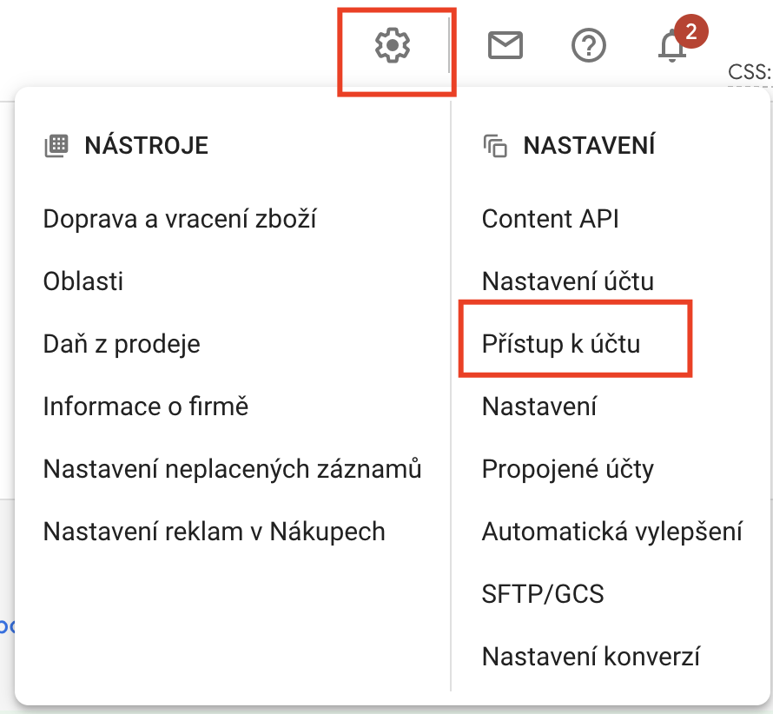The height and width of the screenshot is (714, 773).
Task: Choose Přístup k účtu
Action: [561, 344]
